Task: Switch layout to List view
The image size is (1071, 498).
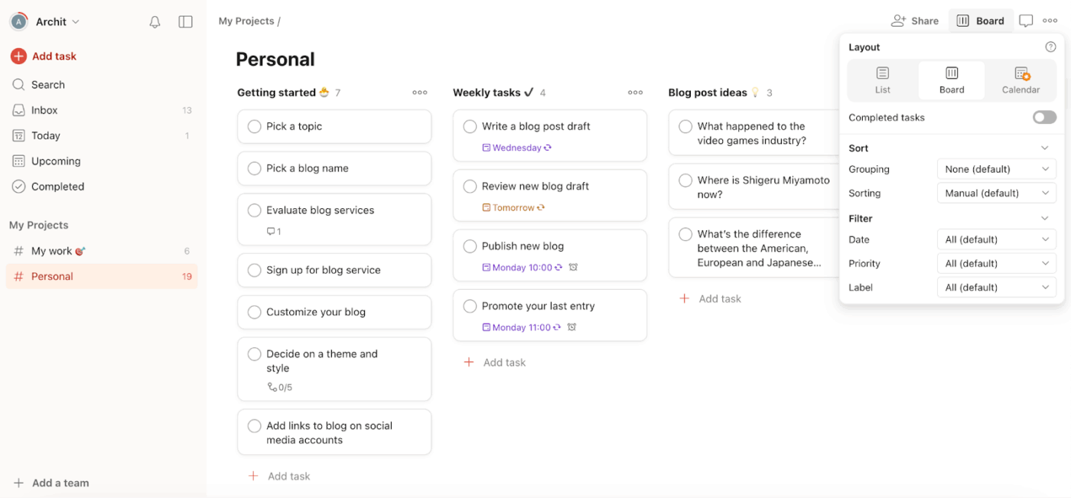Action: tap(883, 80)
